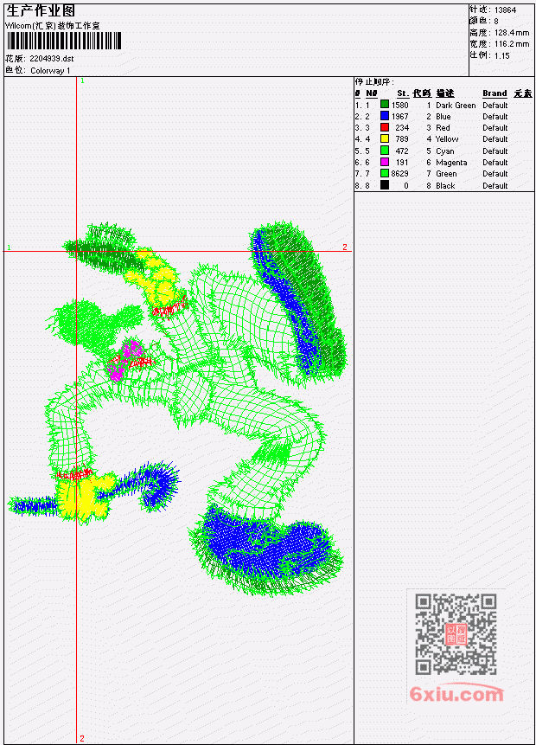Select the width value 116.2mm

point(512,44)
